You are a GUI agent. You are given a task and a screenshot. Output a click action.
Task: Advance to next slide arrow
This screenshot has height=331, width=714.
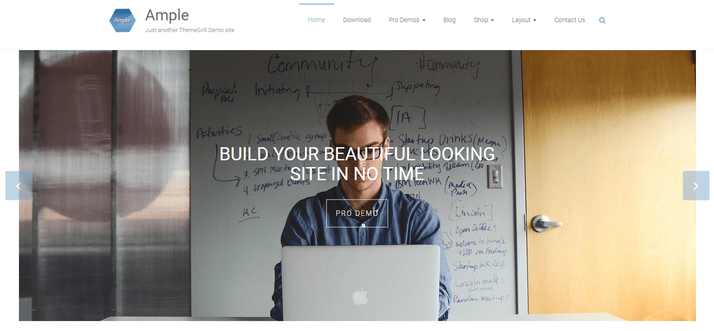pyautogui.click(x=696, y=186)
